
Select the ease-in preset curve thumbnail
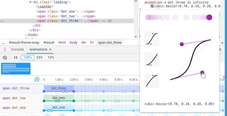pos(152,60)
